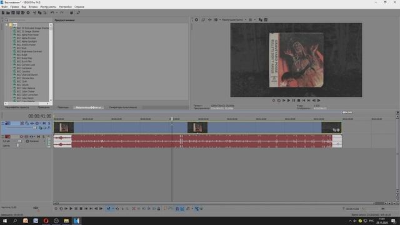Toggle Automatic Crossfades below timeline
Viewport: 400px width, 225px height.
[x=182, y=209]
